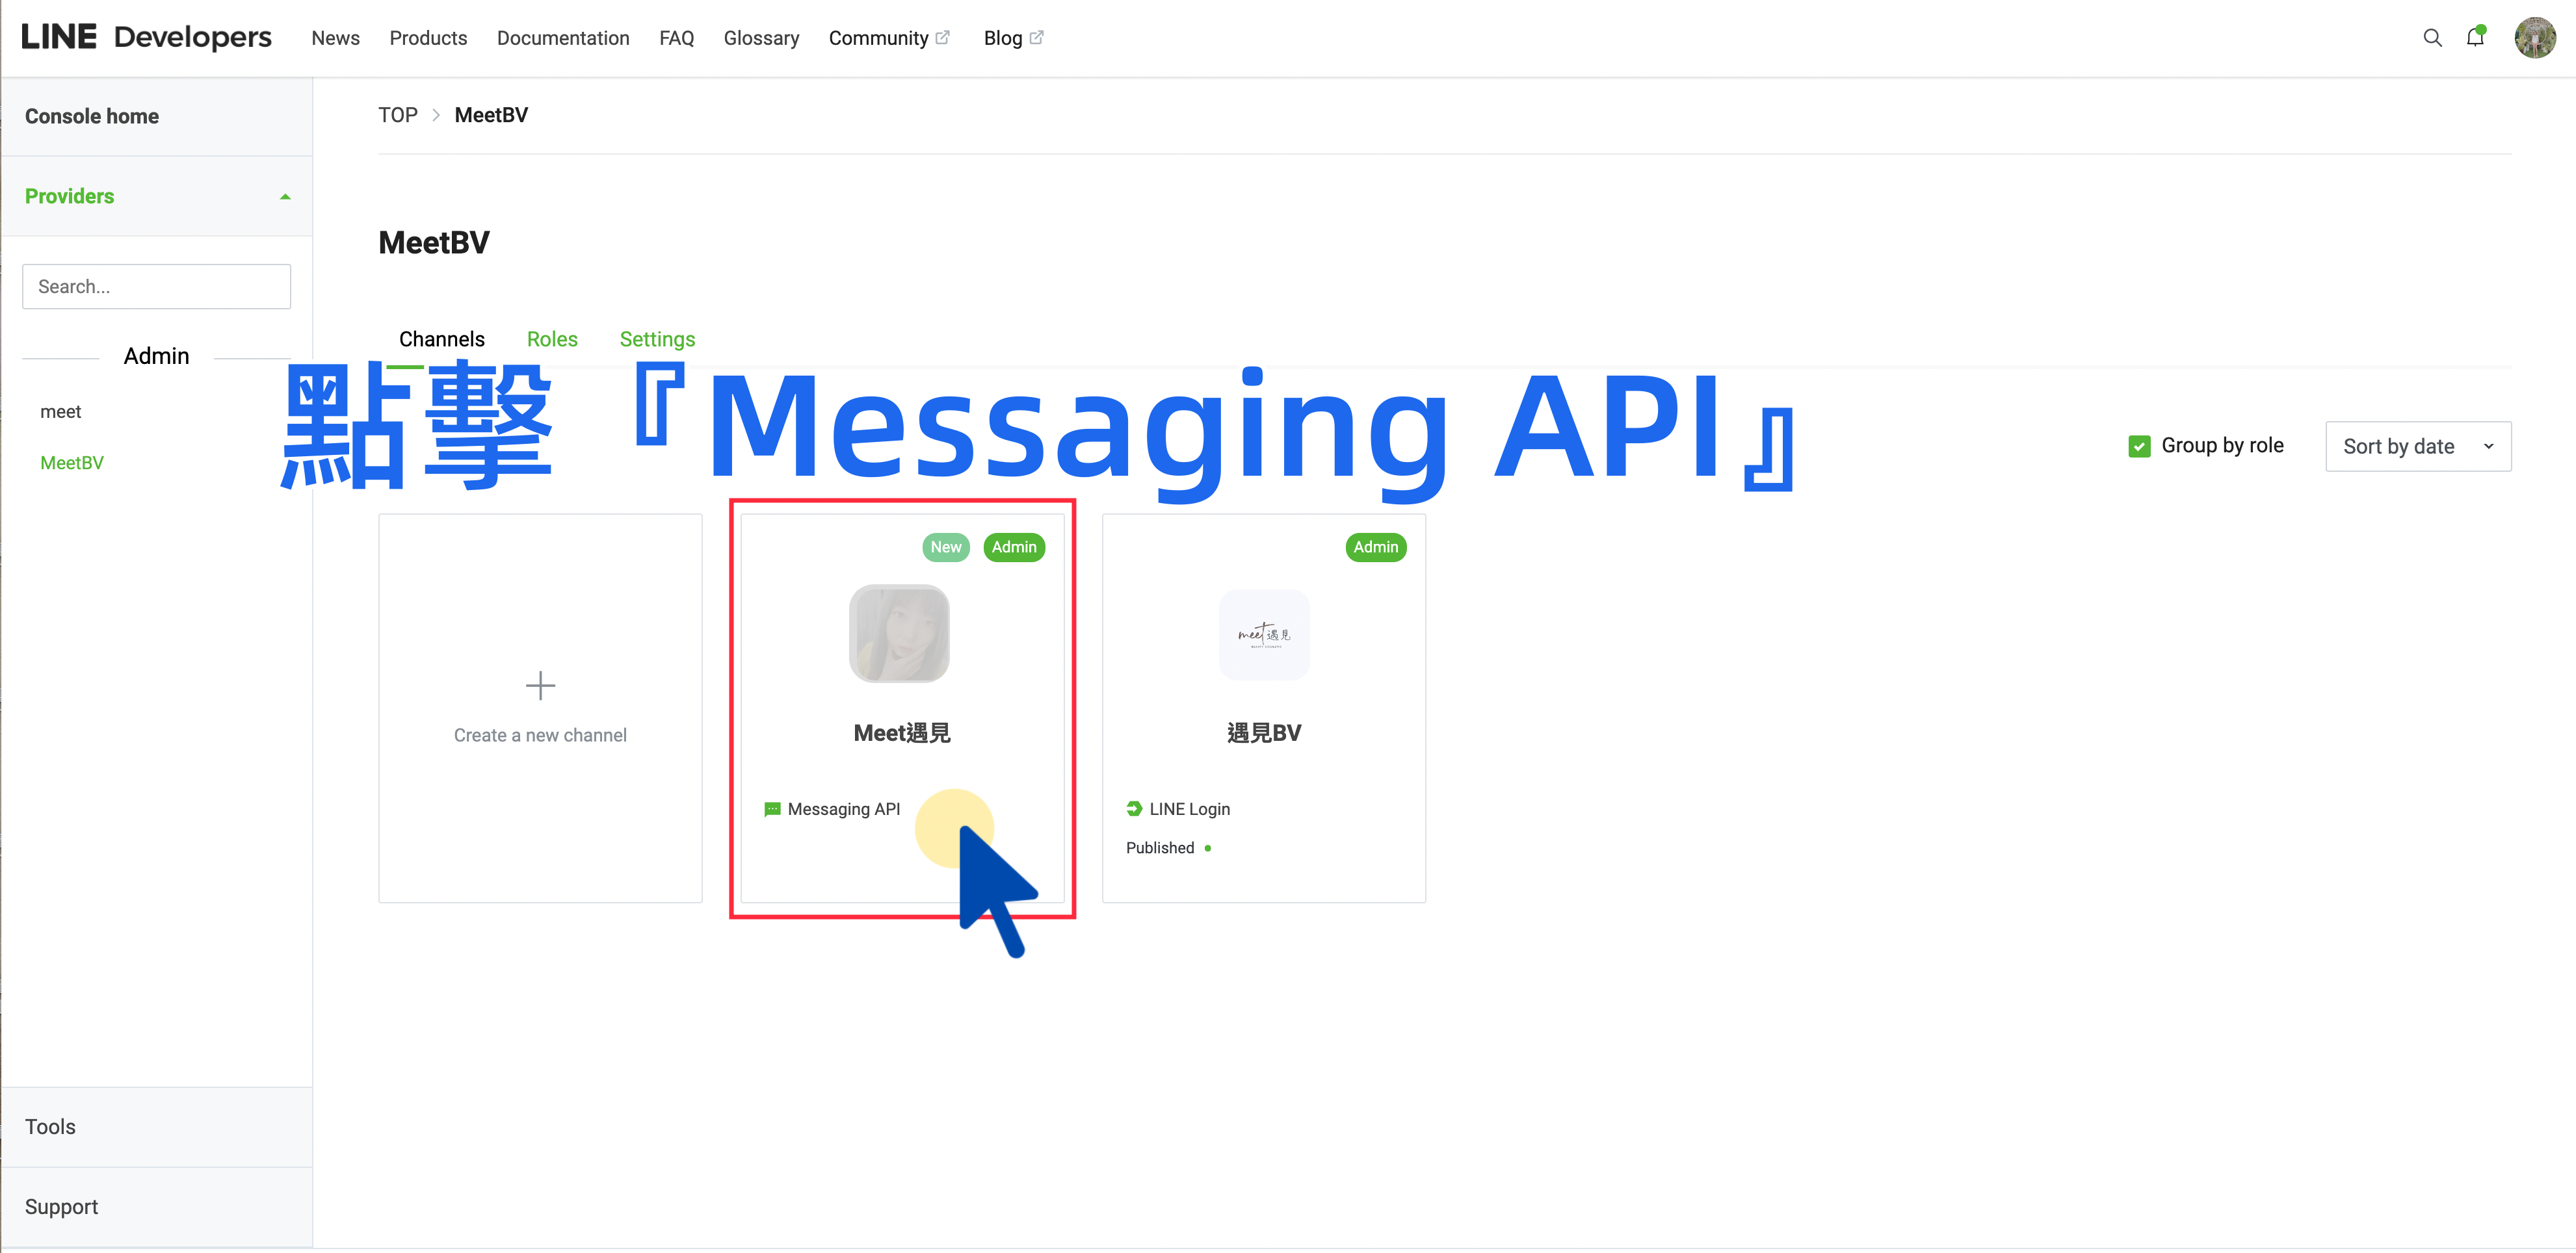The height and width of the screenshot is (1253, 2576).
Task: Select the meet provider in sidebar
Action: tap(60, 411)
